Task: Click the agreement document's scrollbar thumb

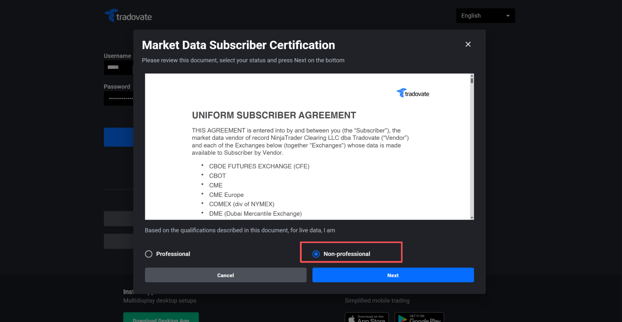Action: [x=472, y=81]
